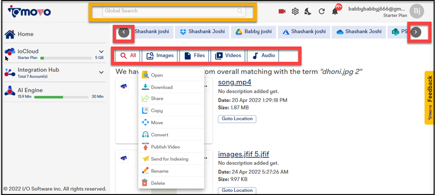Expand the ioCloud section chevron
The width and height of the screenshot is (435, 195).
101,52
